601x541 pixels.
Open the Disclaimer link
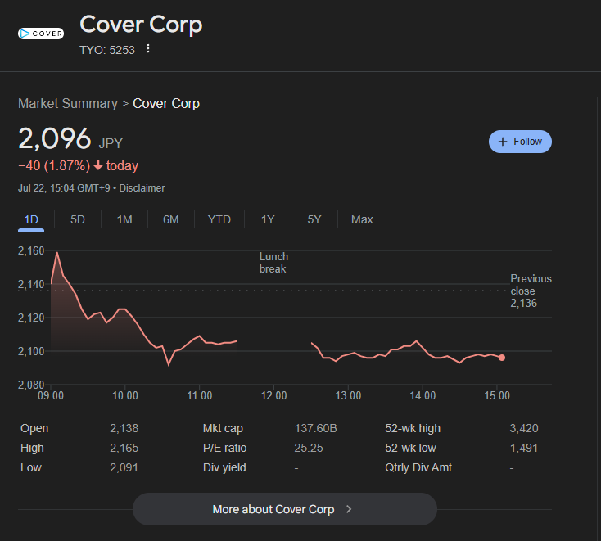click(x=142, y=188)
